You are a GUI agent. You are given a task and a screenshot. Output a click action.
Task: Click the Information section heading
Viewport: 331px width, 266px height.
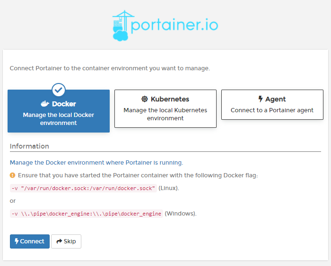tap(29, 146)
